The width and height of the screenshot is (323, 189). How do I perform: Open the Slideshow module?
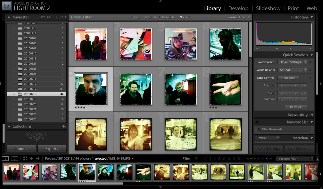pyautogui.click(x=268, y=8)
